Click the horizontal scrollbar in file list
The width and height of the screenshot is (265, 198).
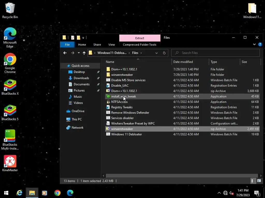[x=182, y=176]
